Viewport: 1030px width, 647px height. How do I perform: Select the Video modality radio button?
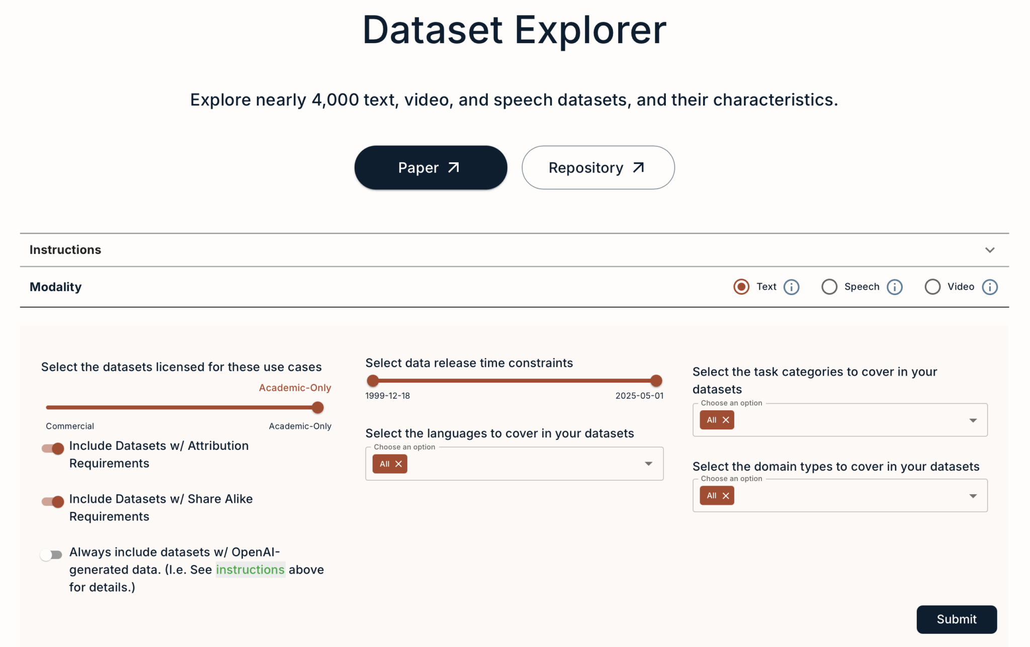932,287
